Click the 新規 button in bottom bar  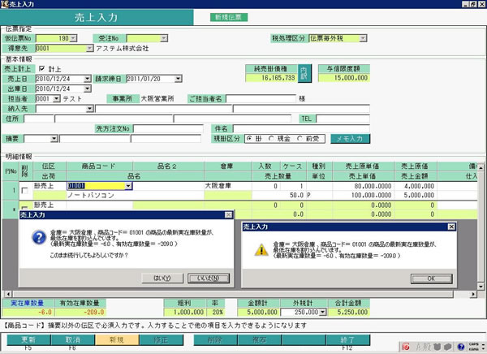click(x=117, y=340)
